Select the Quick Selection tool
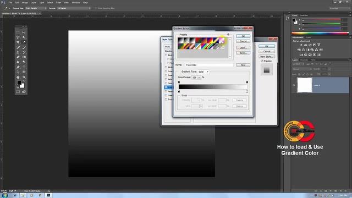Image resolution: width=352 pixels, height=198 pixels. [24, 37]
